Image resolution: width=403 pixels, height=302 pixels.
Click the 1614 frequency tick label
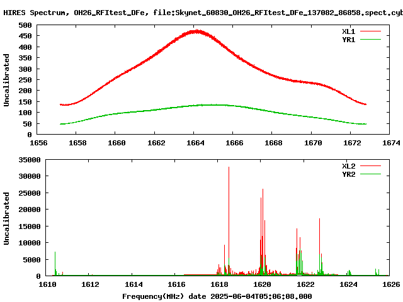[133, 284]
